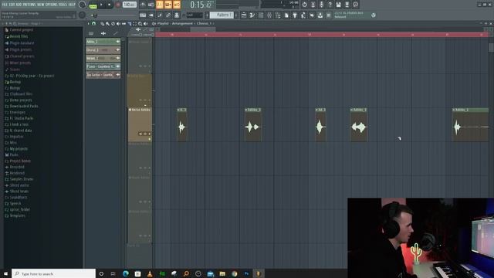Select the Draw pencil tool in playlist toolbar
This screenshot has width=494, height=278.
click(103, 24)
